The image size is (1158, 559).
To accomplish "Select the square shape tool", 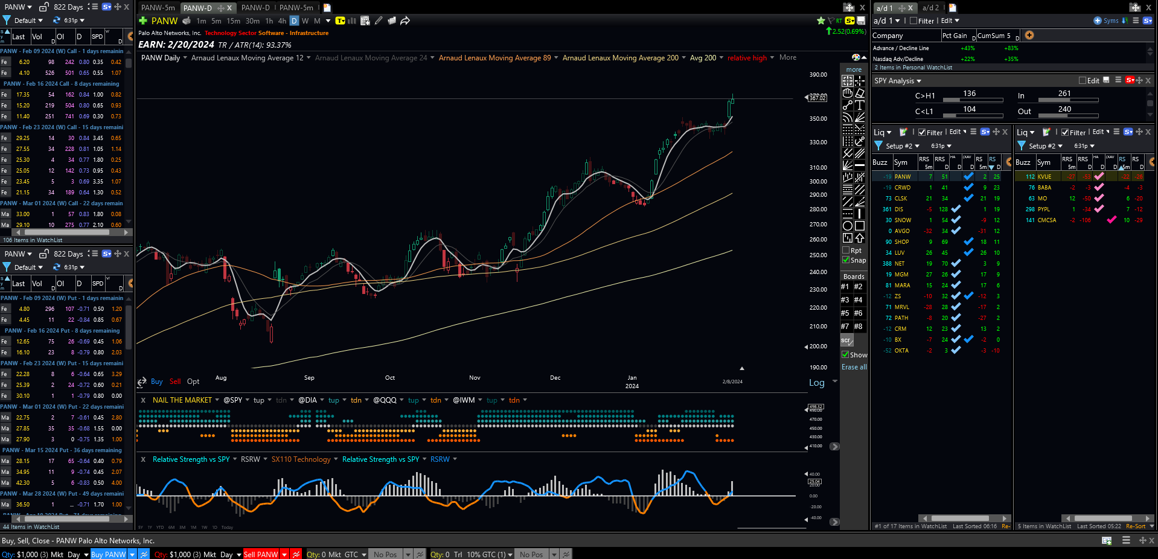I will [860, 226].
